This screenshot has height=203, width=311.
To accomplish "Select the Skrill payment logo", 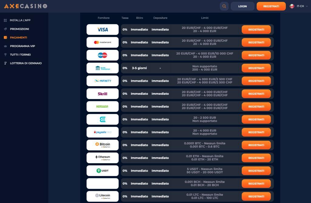I will click(103, 94).
